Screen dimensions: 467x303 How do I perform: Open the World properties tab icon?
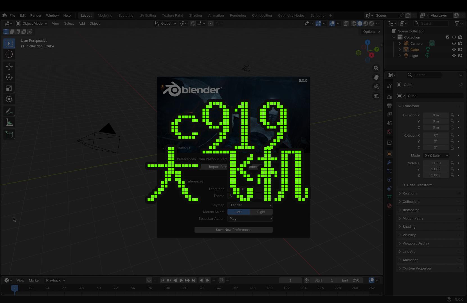[x=389, y=132]
